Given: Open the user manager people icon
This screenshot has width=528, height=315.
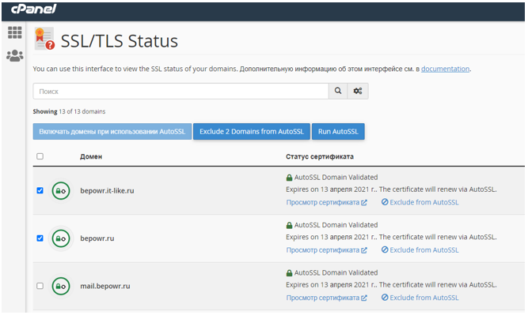Looking at the screenshot, I should tap(15, 56).
